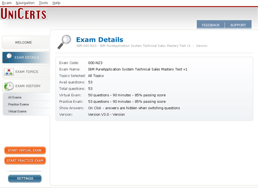Select the Exam Topics section

click(x=26, y=72)
